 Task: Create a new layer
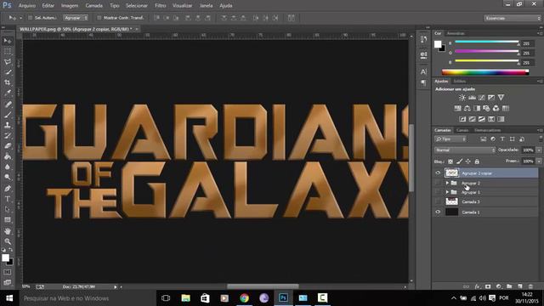(x=519, y=286)
